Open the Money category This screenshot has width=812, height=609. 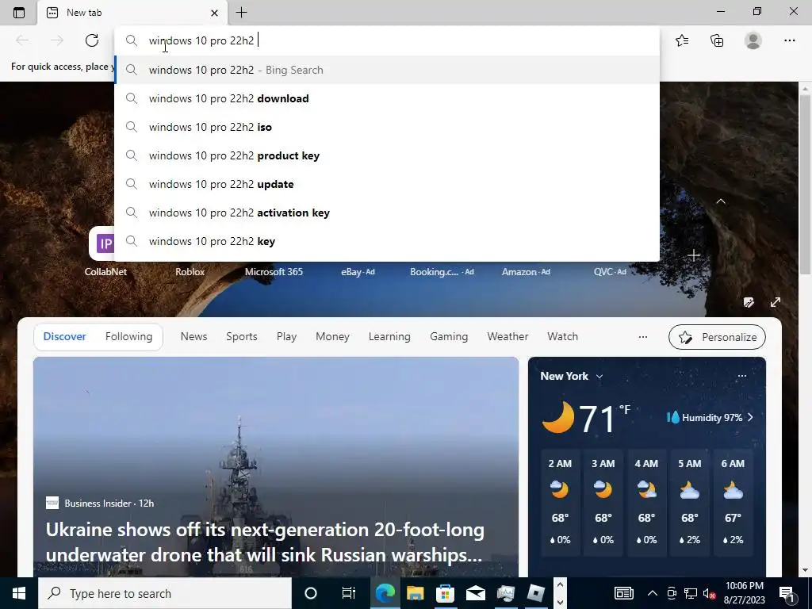coord(332,336)
